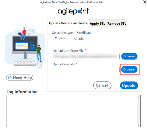Browse for the key file
The height and width of the screenshot is (129, 147).
coord(129,69)
